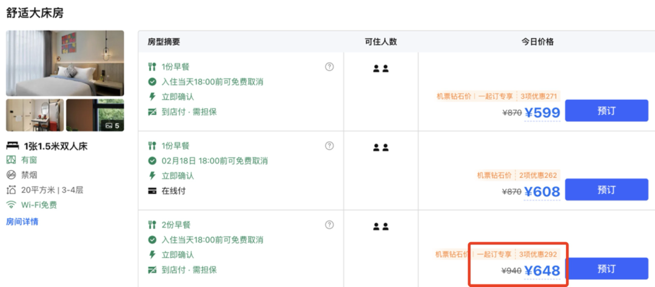Show price details for ¥599
Image resolution: width=655 pixels, height=287 pixels.
(542, 113)
